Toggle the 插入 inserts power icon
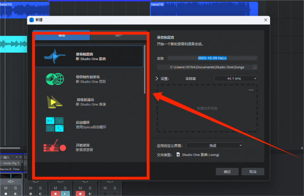This screenshot has width=304, height=196. tap(1, 157)
